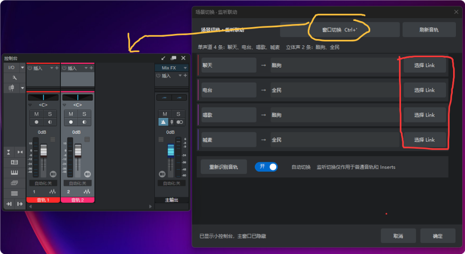Click channel mode icon on 主输出
Image resolution: width=465 pixels, height=254 pixels.
click(x=162, y=174)
